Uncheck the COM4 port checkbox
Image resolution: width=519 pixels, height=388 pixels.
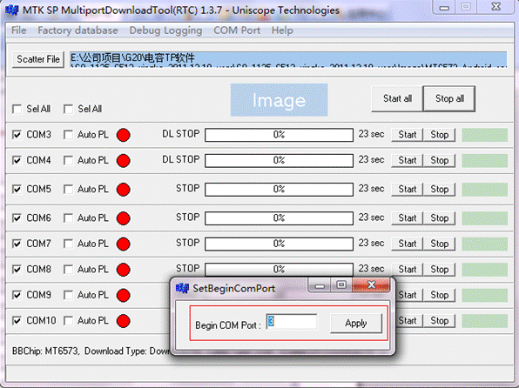(x=17, y=161)
